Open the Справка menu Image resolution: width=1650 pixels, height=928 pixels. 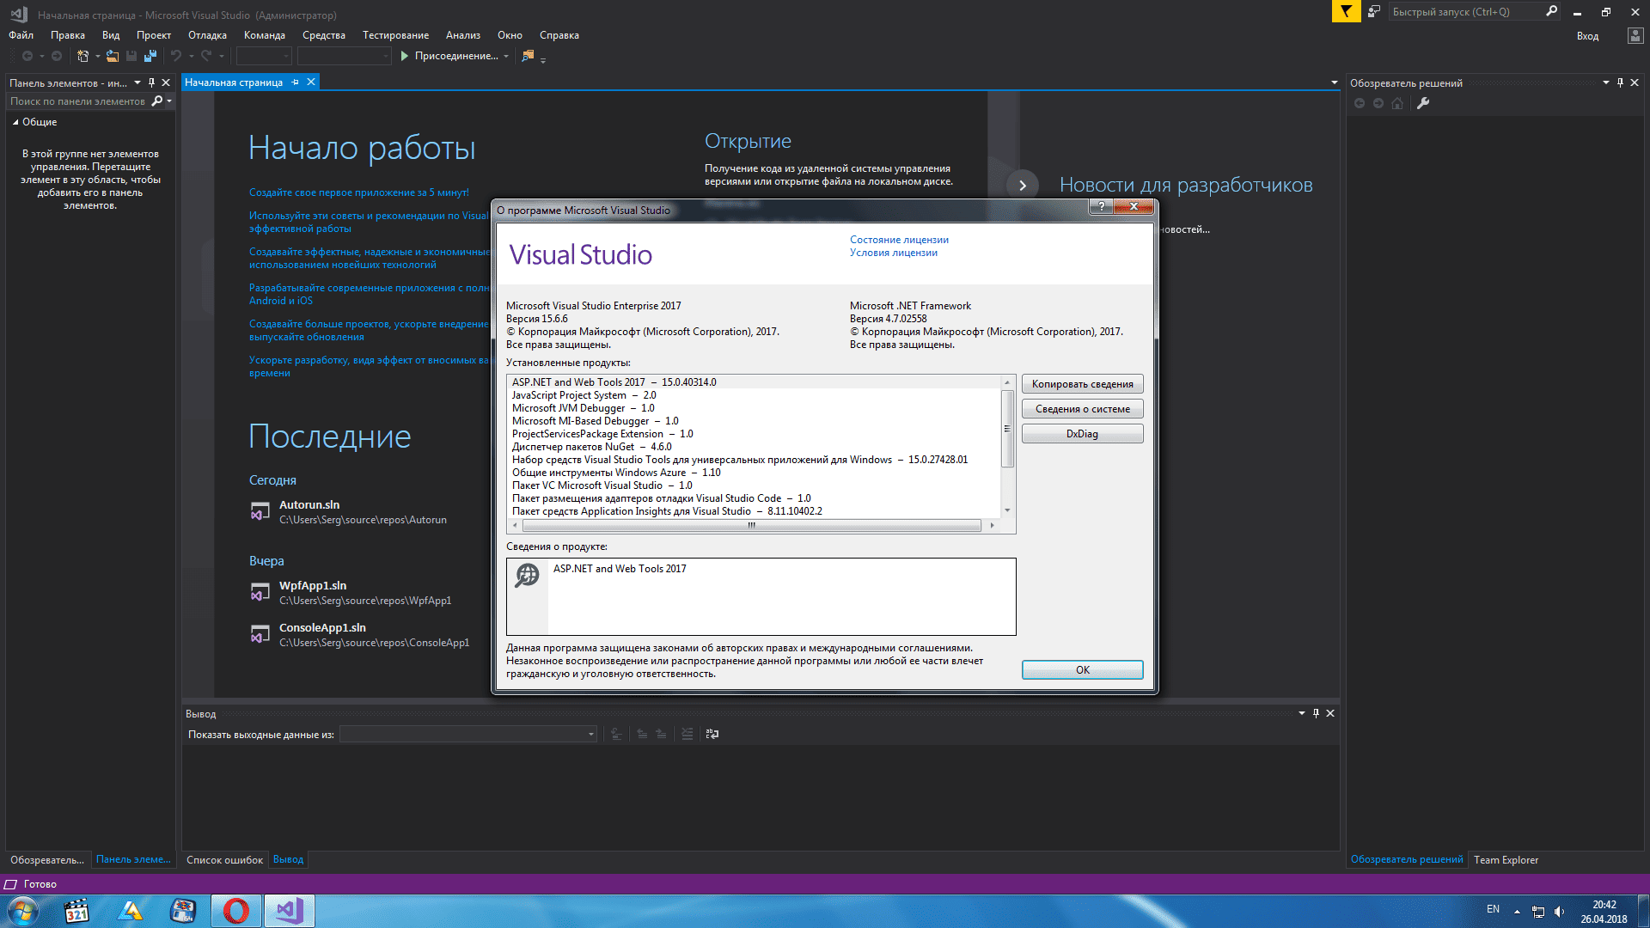pyautogui.click(x=559, y=35)
